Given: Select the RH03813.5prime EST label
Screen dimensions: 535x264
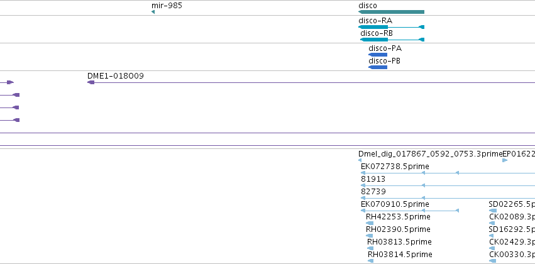Looking at the screenshot, I should coord(400,242).
